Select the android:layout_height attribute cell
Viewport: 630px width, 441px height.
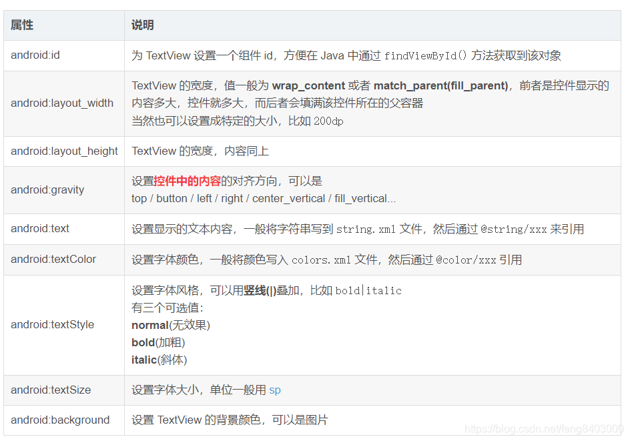[64, 151]
